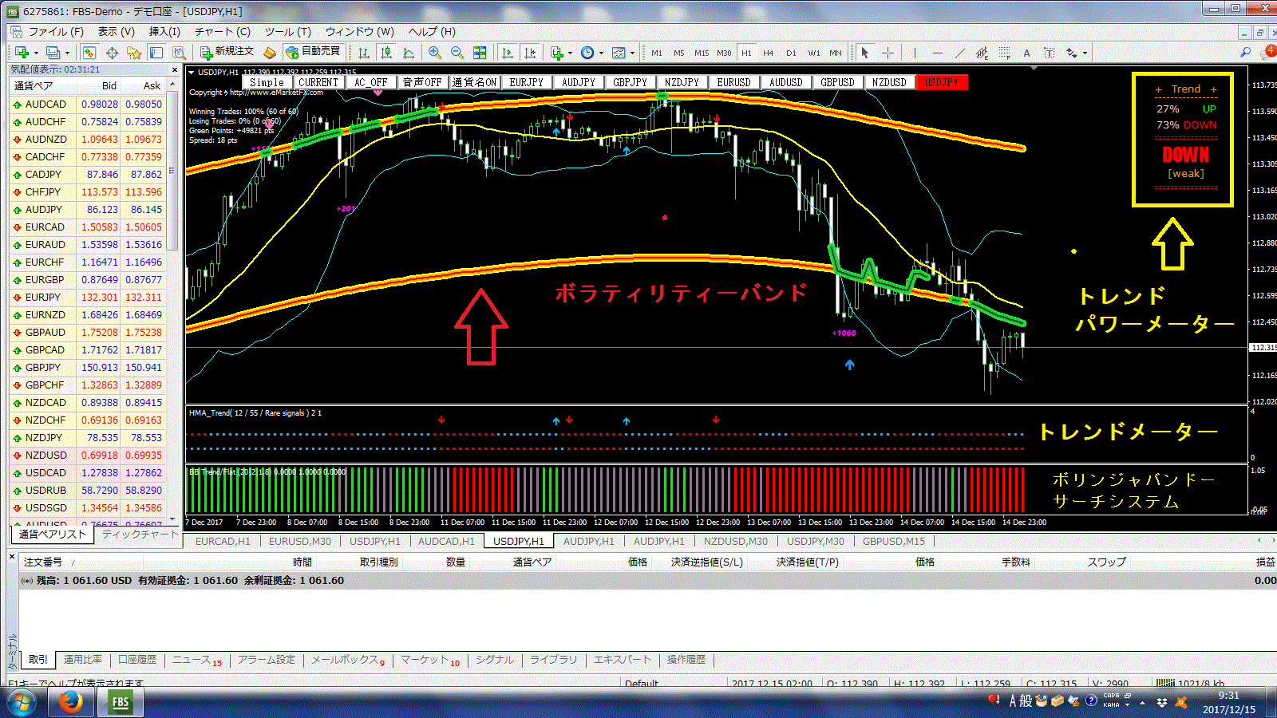Image resolution: width=1277 pixels, height=718 pixels.
Task: Expand the indicators list dropdown arrow
Action: click(570, 53)
